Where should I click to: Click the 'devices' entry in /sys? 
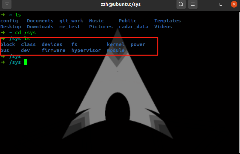pyautogui.click(x=52, y=44)
